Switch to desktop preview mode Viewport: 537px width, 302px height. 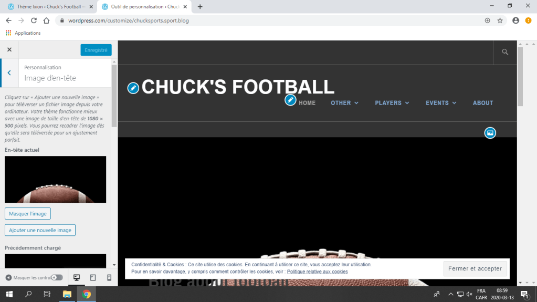point(77,277)
